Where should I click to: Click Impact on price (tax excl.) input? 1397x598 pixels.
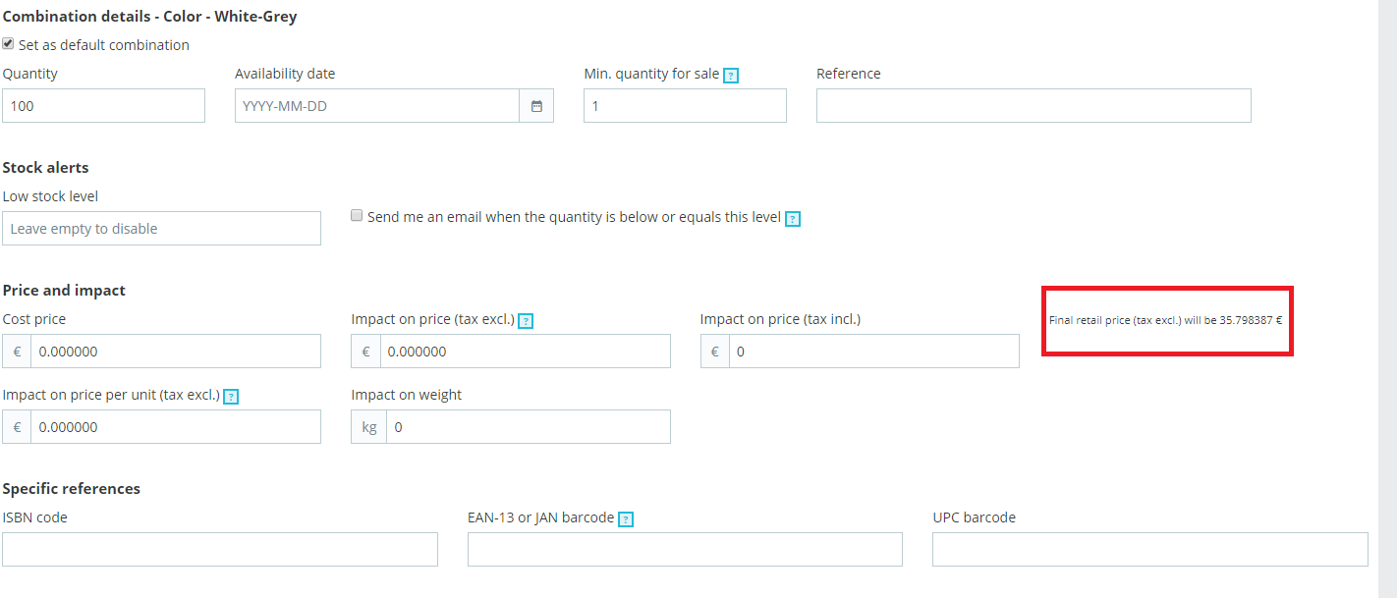click(525, 352)
